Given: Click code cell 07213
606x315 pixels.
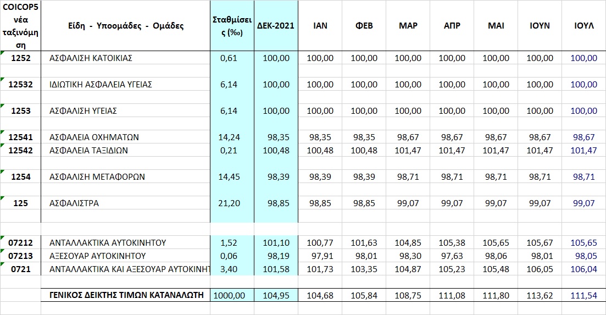Looking at the screenshot, I should coord(20,256).
